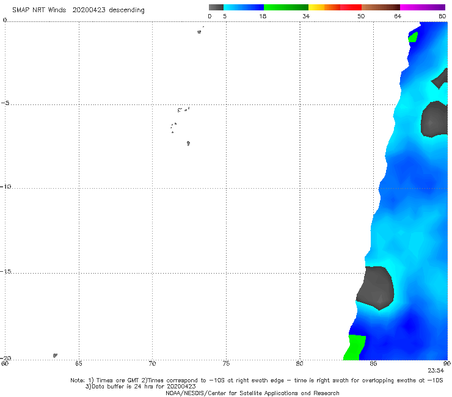Click the small green patch at top of swath
Screen dimensions: 452x397
tap(413, 37)
